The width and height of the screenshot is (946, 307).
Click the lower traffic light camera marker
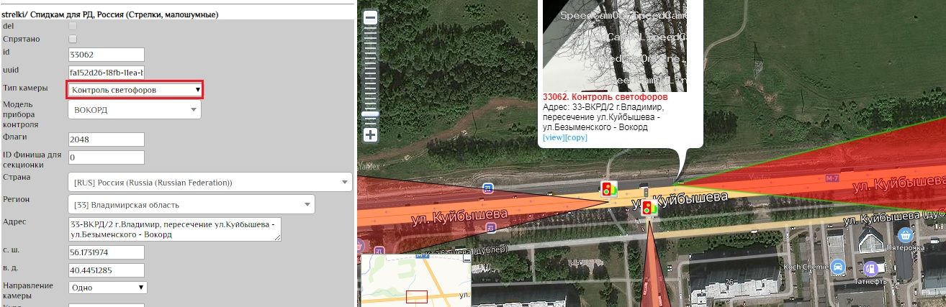coord(648,209)
